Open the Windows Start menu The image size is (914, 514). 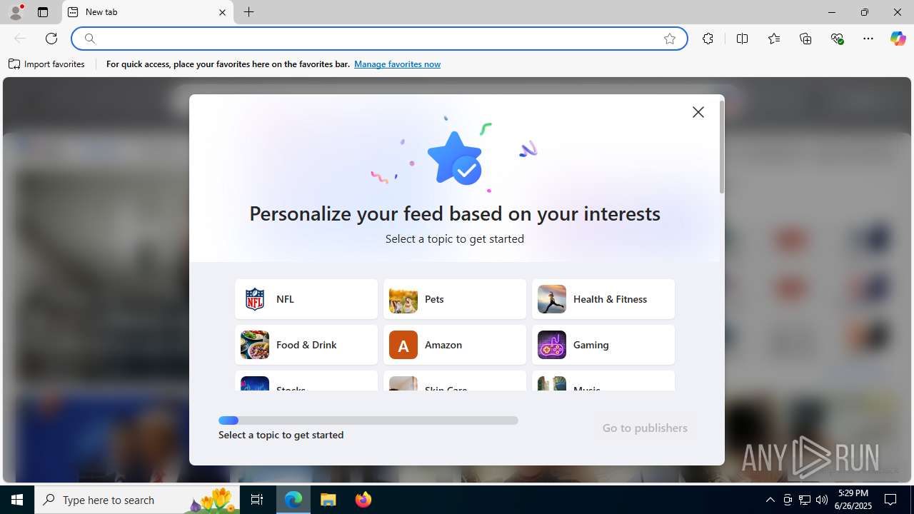17,500
